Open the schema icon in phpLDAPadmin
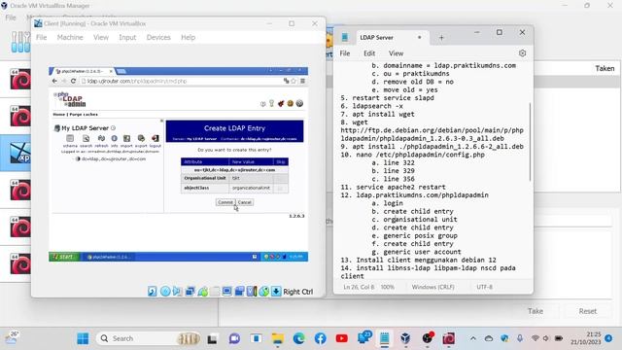This screenshot has height=350, width=622. (x=70, y=138)
